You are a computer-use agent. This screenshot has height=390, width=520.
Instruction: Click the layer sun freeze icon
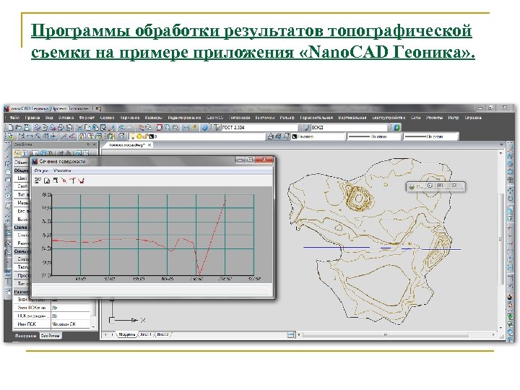pyautogui.click(x=139, y=136)
